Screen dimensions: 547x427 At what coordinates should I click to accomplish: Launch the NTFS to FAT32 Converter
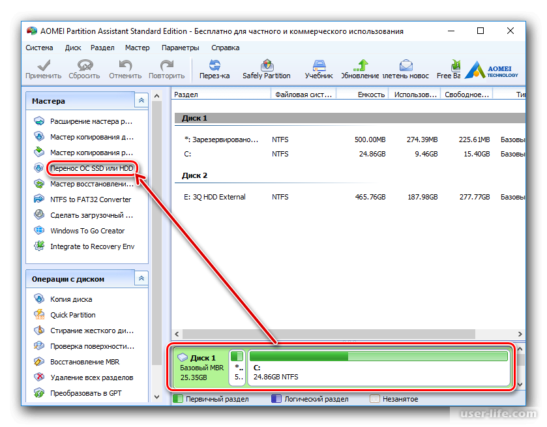click(x=91, y=199)
